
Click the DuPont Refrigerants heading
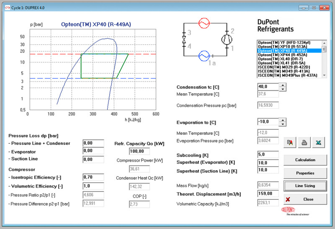(276, 26)
